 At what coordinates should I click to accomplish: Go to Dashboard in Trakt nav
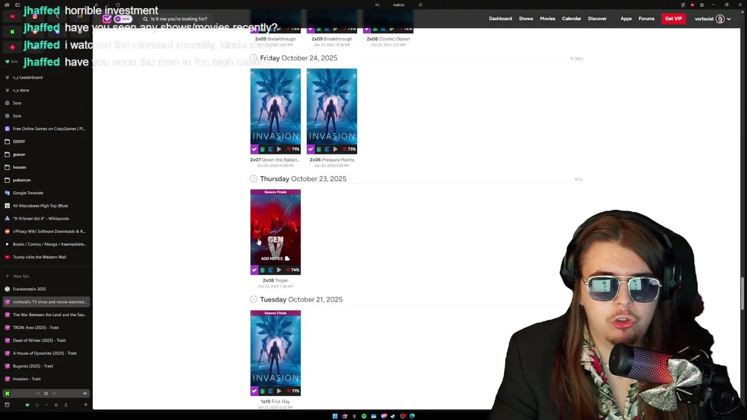click(x=500, y=19)
